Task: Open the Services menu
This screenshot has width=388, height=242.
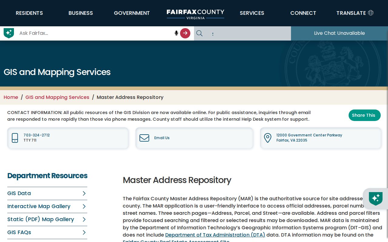Action: pyautogui.click(x=252, y=13)
